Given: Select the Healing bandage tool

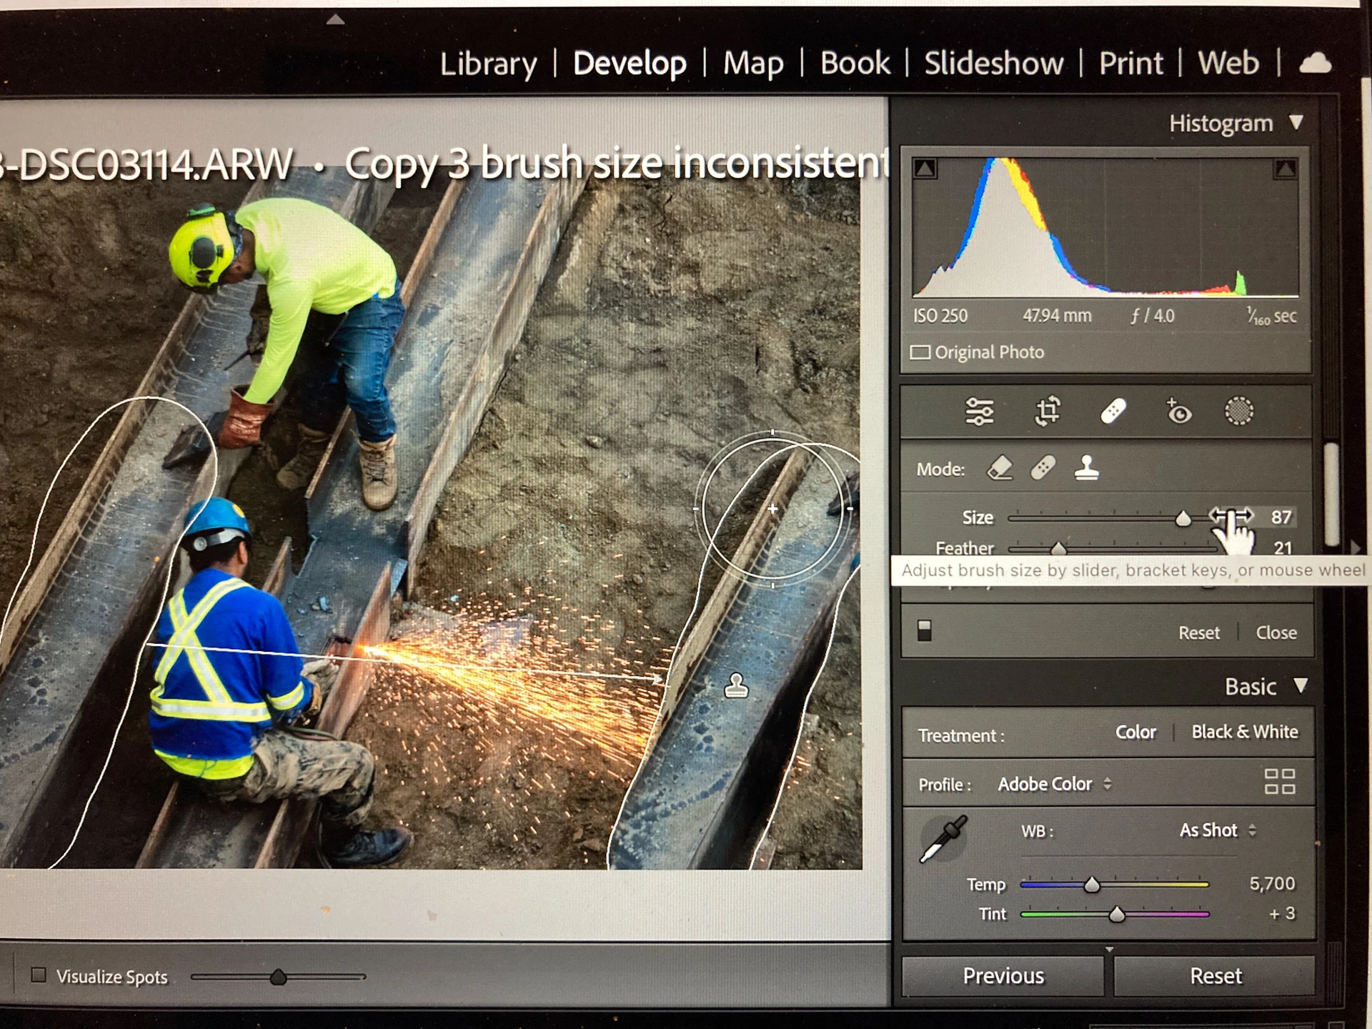Looking at the screenshot, I should tap(1113, 412).
